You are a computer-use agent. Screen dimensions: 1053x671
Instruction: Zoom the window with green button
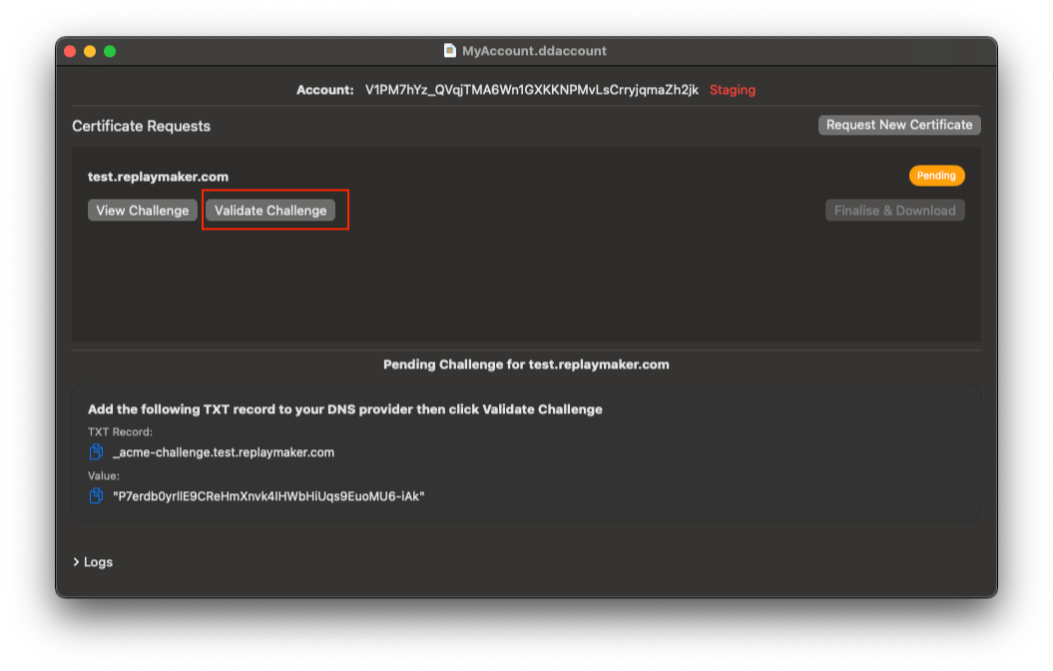(x=110, y=51)
